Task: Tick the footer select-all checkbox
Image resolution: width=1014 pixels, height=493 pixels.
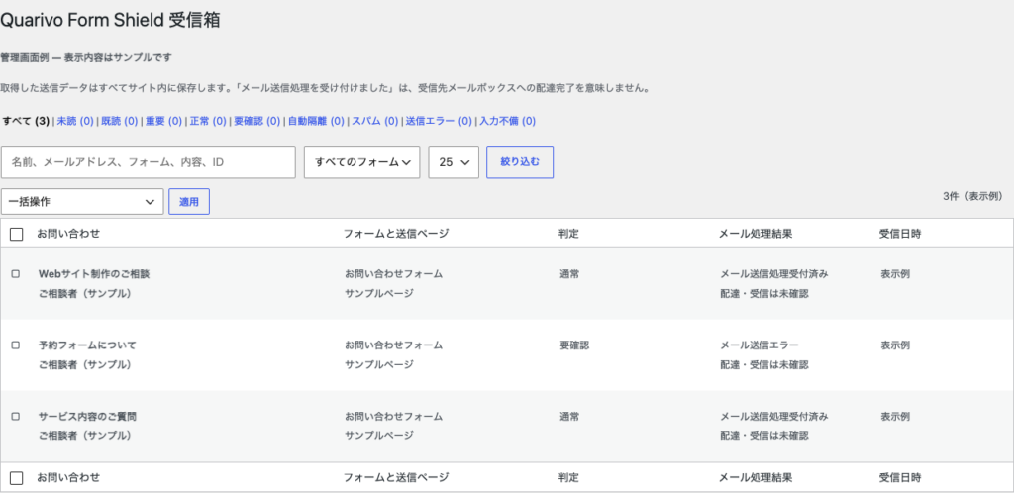Action: coord(17,478)
